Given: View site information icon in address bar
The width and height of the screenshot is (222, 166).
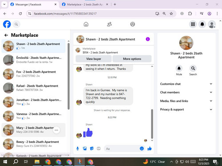Looking at the screenshot, I should pyautogui.click(x=30, y=14).
